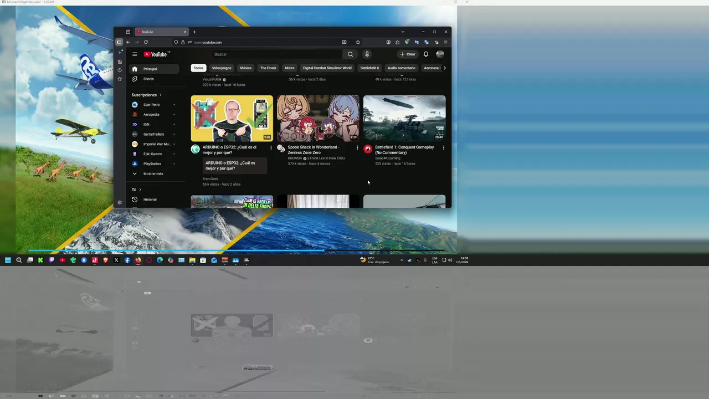The width and height of the screenshot is (709, 399).
Task: Open the list-all-tabs dropdown arrow
Action: point(403,32)
